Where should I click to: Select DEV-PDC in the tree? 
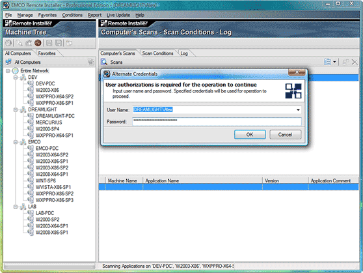46,83
